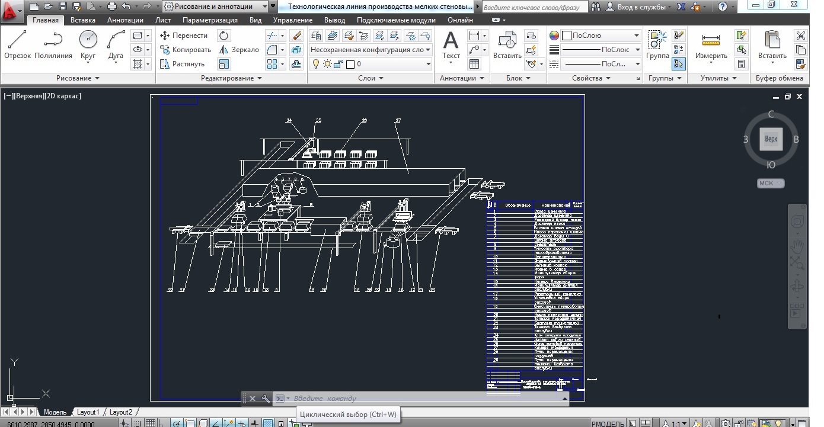The image size is (824, 427).
Task: Click the erase tool icon
Action: (297, 36)
